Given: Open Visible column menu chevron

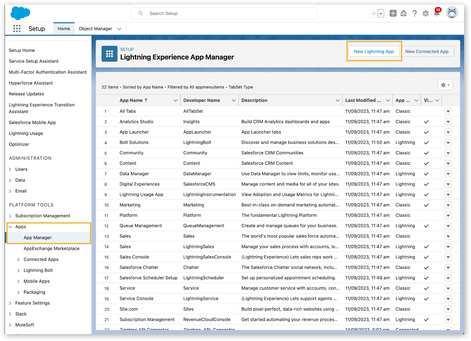Looking at the screenshot, I should tap(437, 100).
